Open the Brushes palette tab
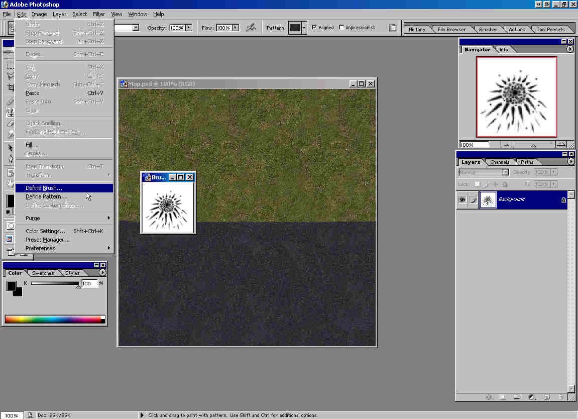The width and height of the screenshot is (578, 419). (488, 30)
